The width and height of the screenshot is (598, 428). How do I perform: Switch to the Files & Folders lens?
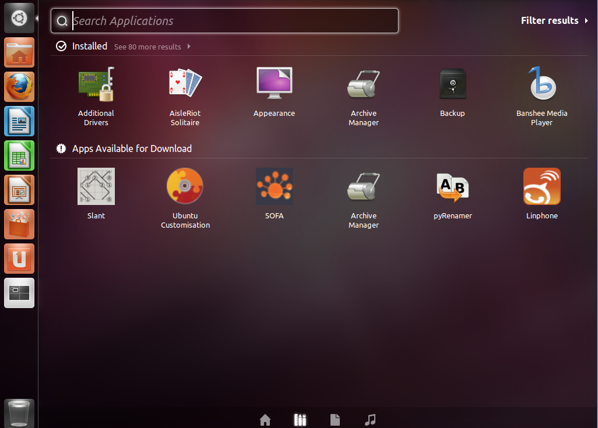pos(335,419)
